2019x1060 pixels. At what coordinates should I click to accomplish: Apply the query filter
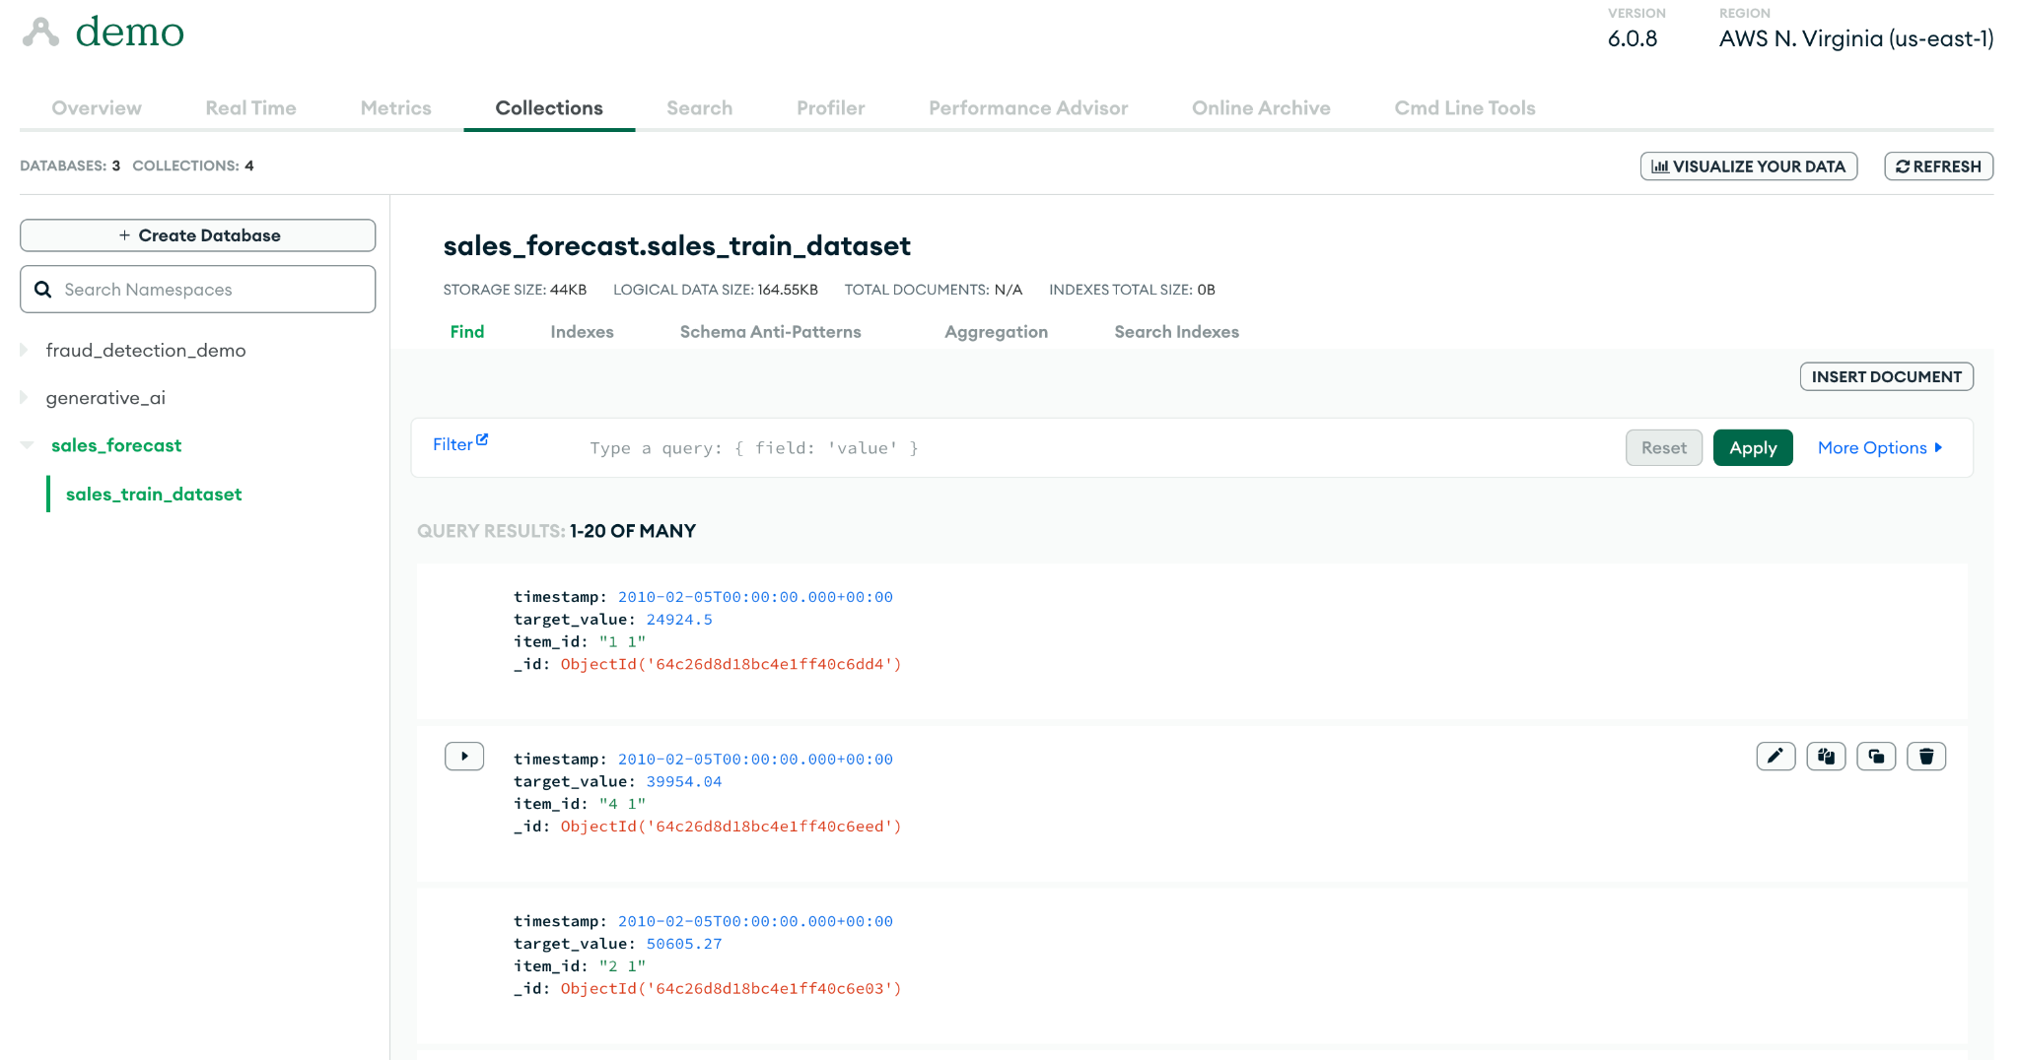[1753, 448]
